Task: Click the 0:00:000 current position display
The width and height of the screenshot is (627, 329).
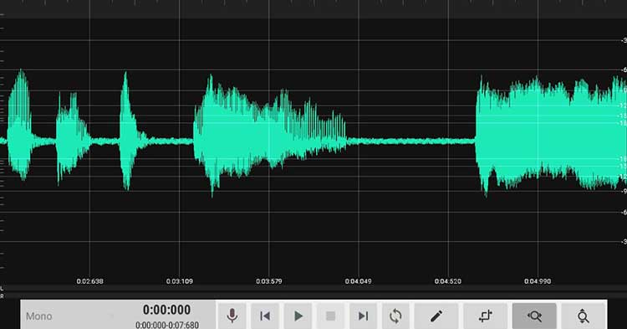Action: tap(166, 310)
